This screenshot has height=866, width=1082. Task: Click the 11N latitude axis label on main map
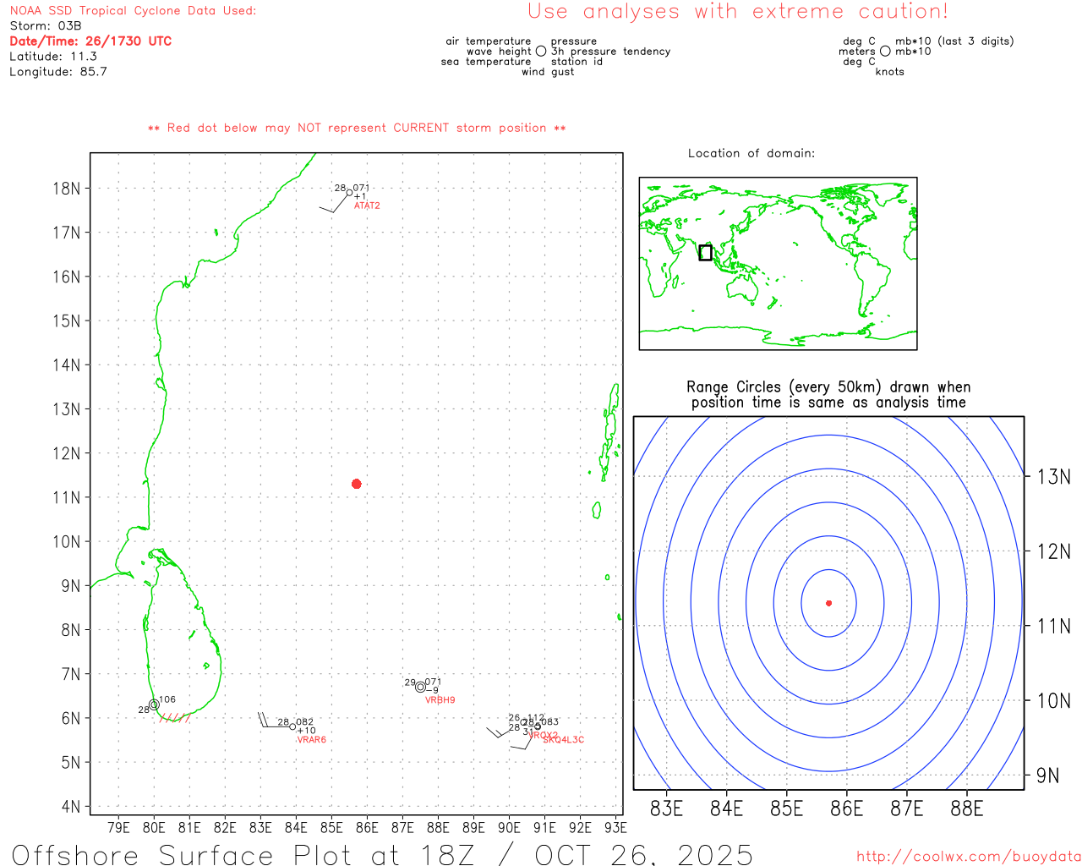(x=66, y=497)
